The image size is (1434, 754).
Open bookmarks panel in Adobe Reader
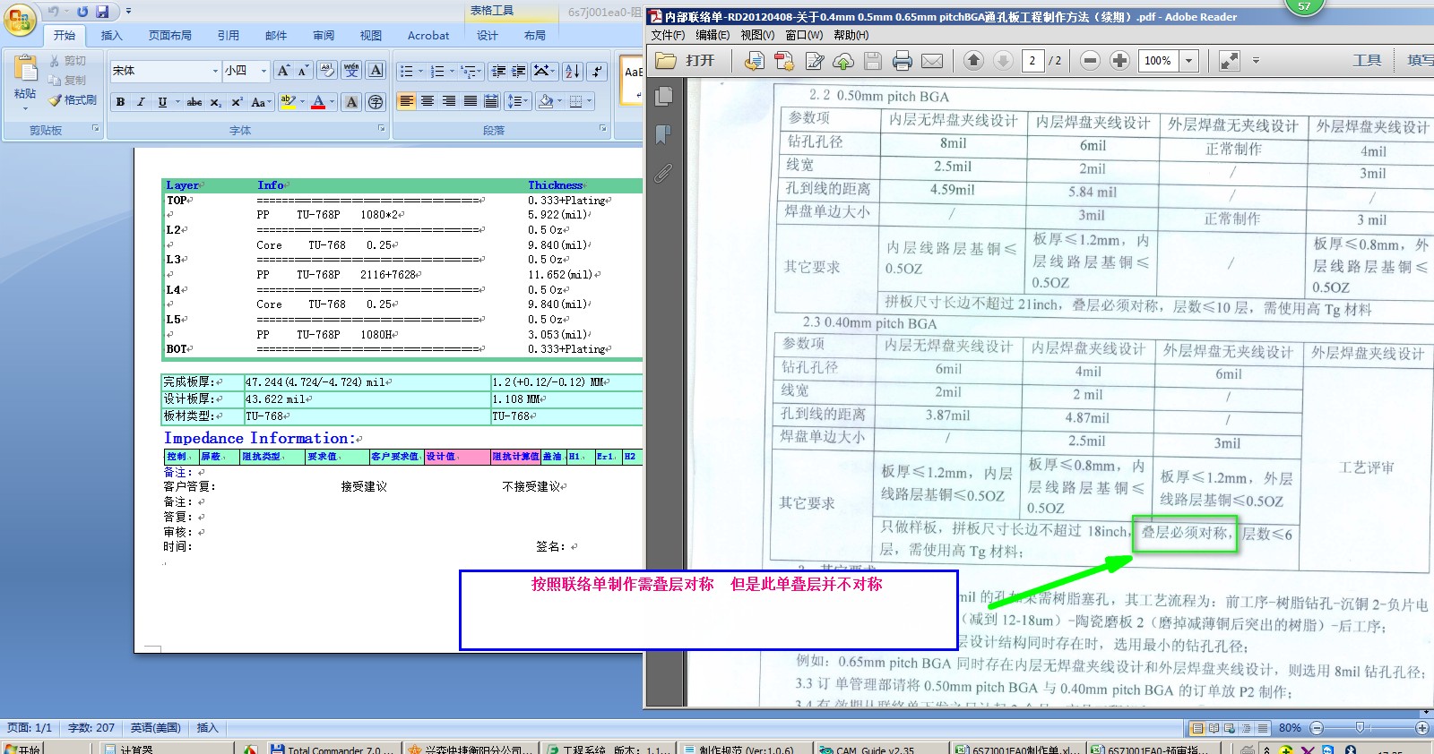pos(664,134)
